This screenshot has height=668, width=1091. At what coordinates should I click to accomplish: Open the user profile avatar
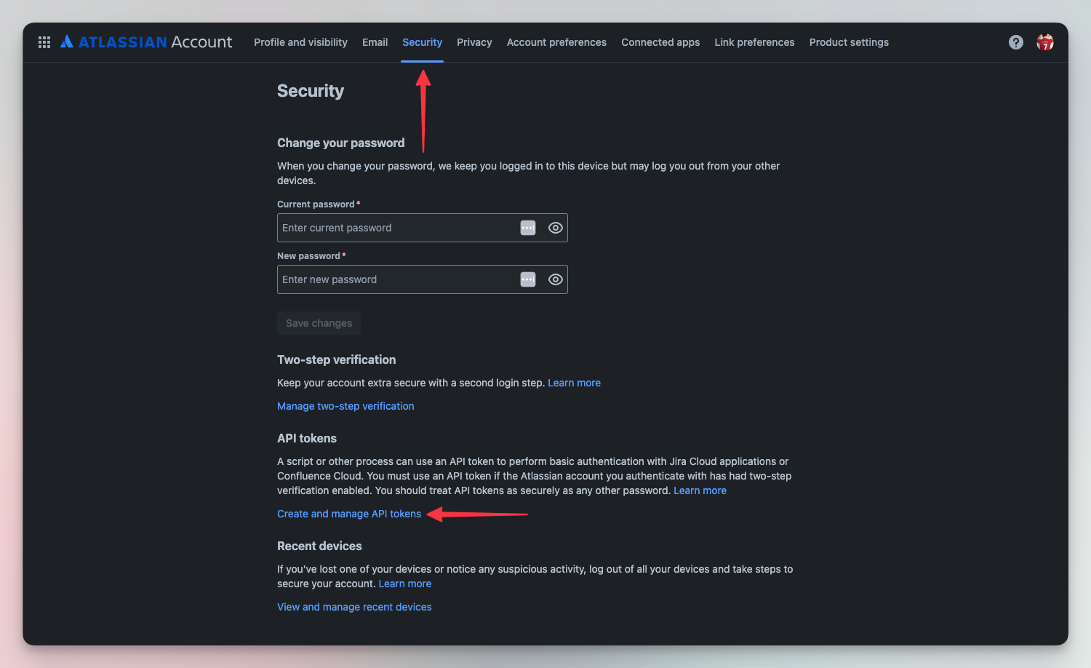[1045, 42]
